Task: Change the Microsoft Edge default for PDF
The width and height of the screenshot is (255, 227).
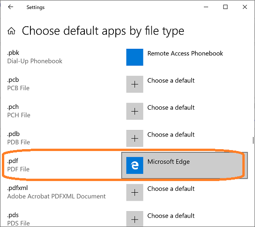Action: point(185,166)
